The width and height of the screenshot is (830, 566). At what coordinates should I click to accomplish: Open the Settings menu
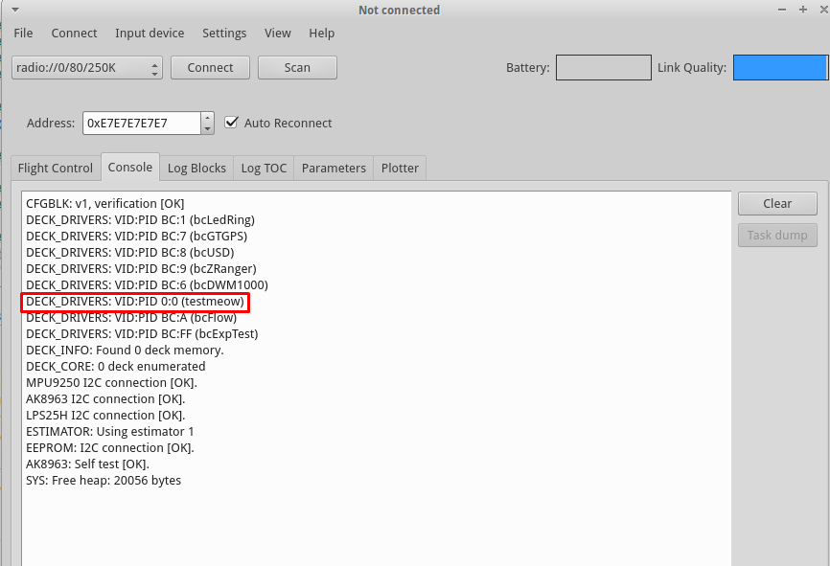click(x=224, y=33)
